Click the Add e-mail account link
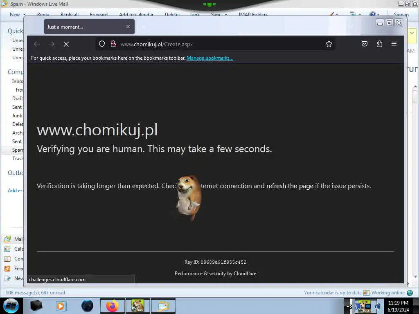 coord(16,191)
